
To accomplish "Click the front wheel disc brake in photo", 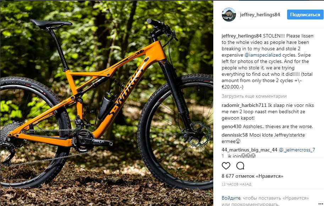I will point(199,134).
